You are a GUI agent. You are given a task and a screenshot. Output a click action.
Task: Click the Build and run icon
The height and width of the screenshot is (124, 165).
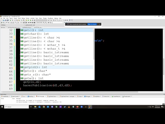point(30,20)
